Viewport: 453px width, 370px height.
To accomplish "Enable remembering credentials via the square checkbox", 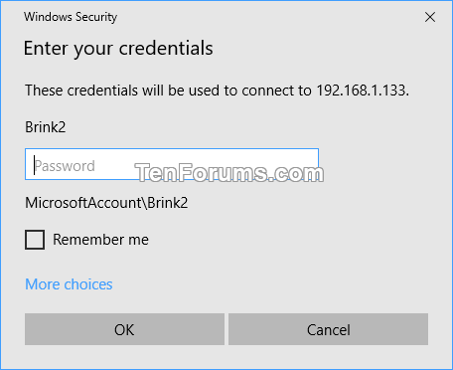I will click(x=35, y=240).
